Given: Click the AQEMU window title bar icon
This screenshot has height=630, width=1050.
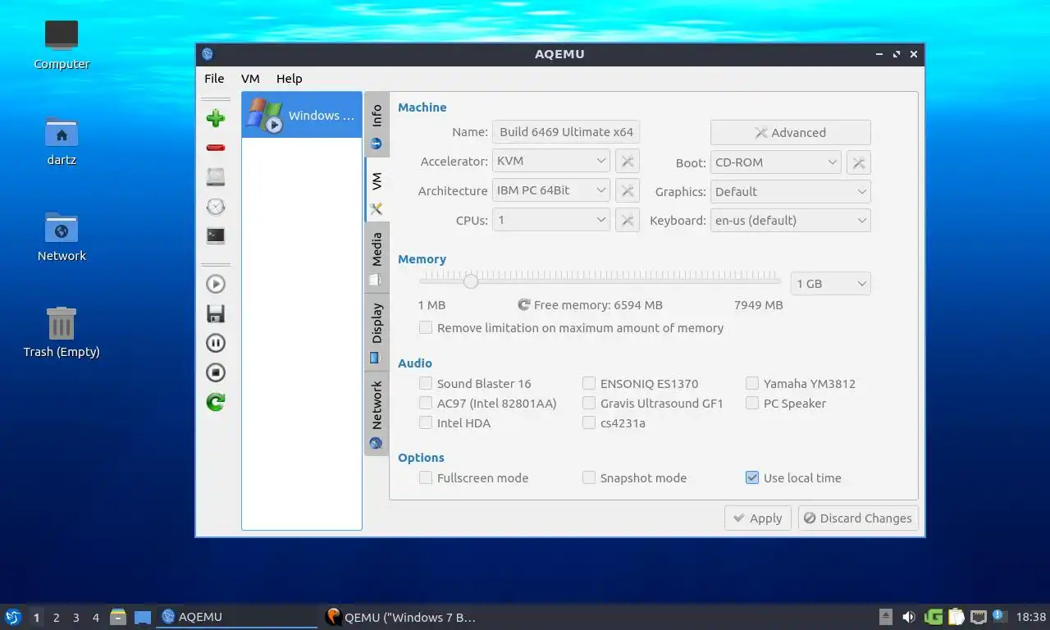Looking at the screenshot, I should (x=208, y=54).
